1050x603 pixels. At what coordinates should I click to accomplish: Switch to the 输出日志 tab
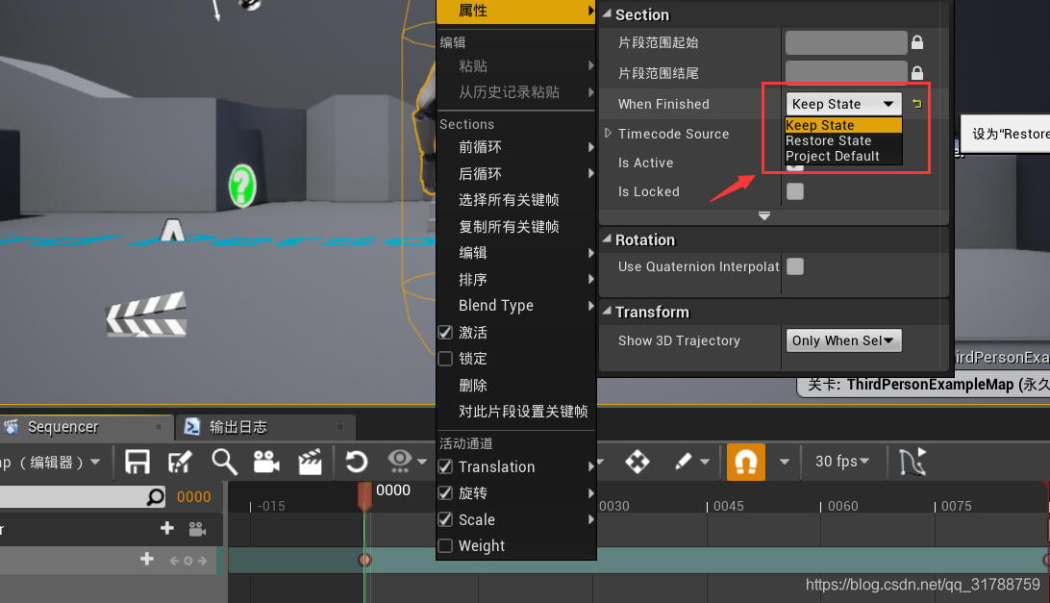tap(265, 427)
